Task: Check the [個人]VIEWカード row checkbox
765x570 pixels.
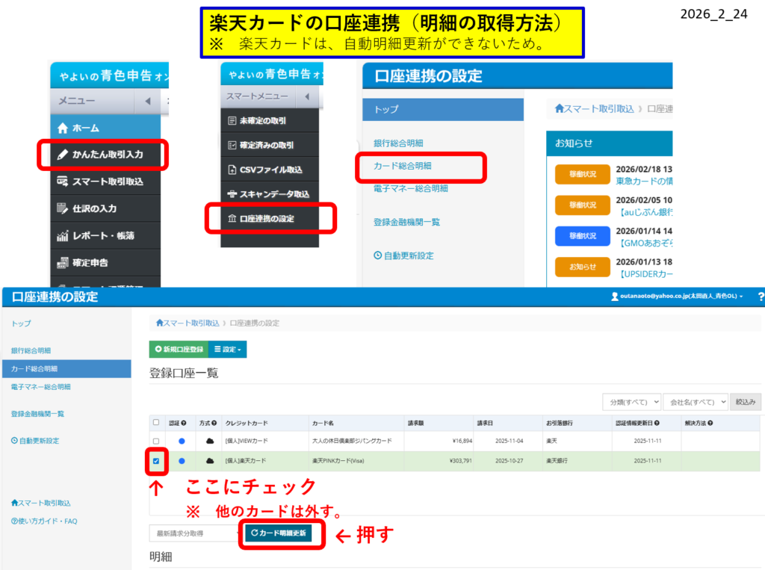Action: (155, 442)
